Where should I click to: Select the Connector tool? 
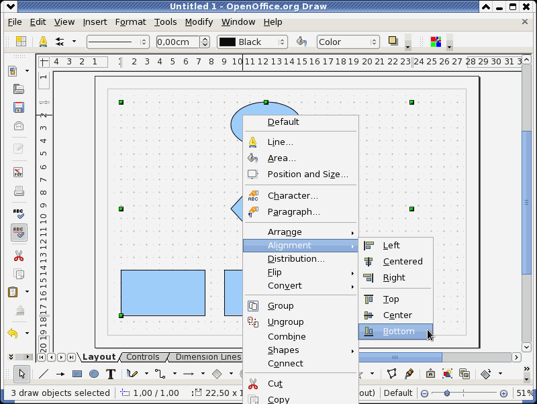(160, 374)
